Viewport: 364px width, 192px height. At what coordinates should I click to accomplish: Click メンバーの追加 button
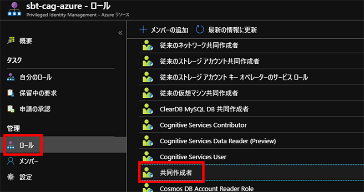164,30
